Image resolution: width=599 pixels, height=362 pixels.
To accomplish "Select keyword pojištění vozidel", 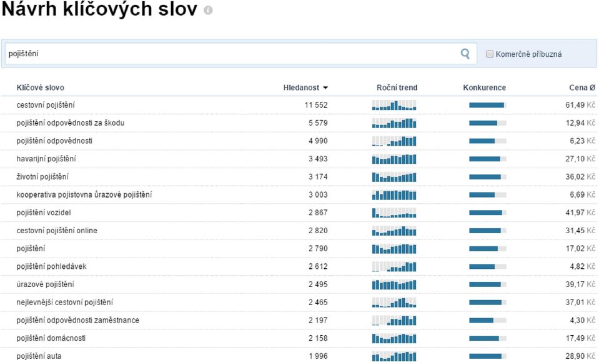I will [44, 213].
